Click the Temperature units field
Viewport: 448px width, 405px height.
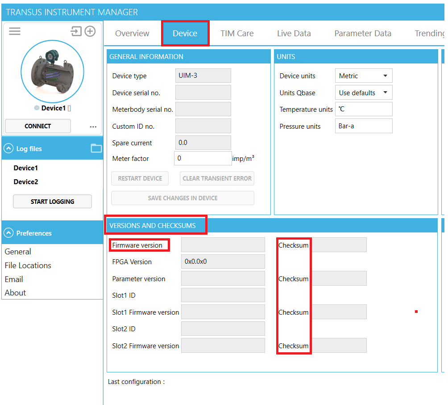[363, 109]
